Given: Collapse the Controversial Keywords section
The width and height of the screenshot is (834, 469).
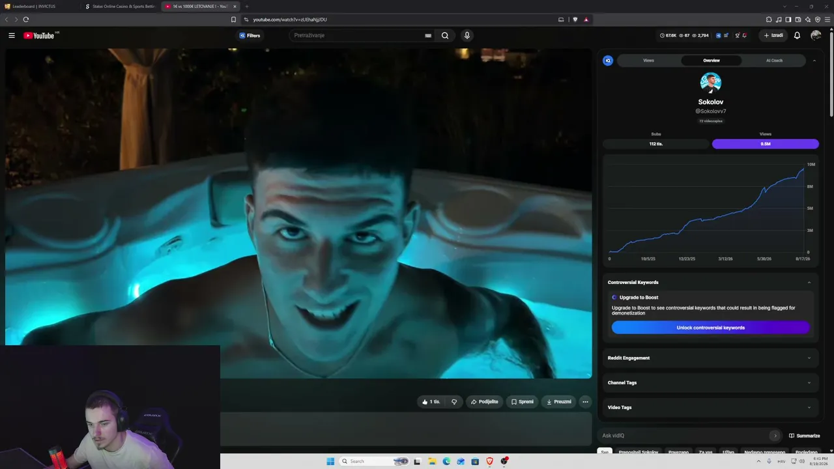Looking at the screenshot, I should [x=809, y=282].
